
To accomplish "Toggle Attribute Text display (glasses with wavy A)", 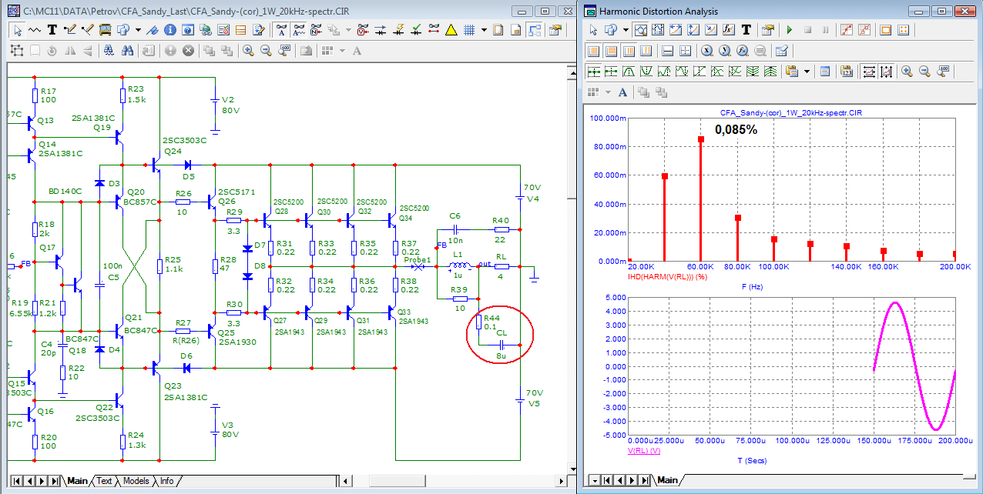I will [x=299, y=30].
